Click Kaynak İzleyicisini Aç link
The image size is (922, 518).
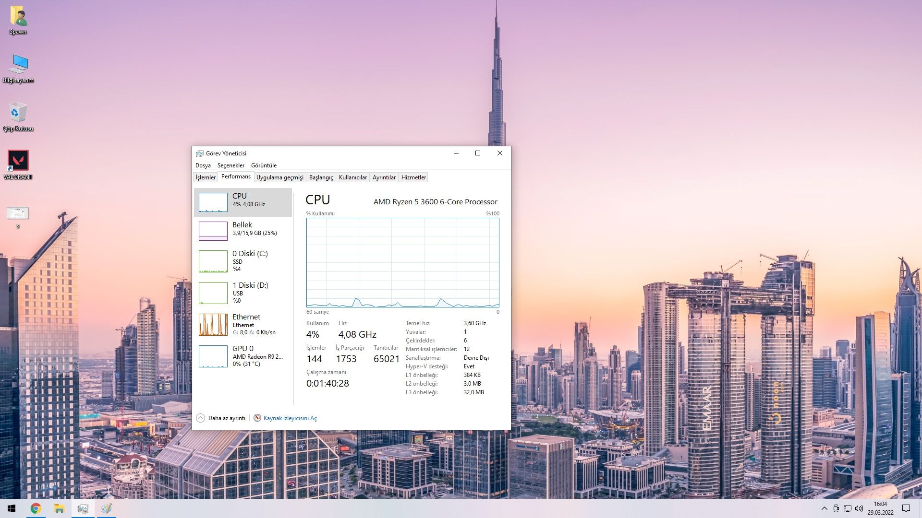[290, 418]
